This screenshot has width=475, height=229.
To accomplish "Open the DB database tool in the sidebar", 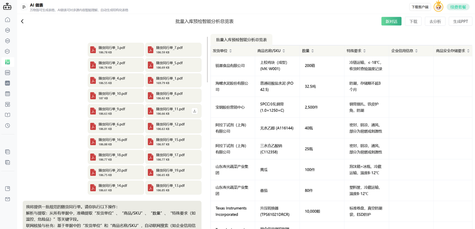I will [x=7, y=73].
